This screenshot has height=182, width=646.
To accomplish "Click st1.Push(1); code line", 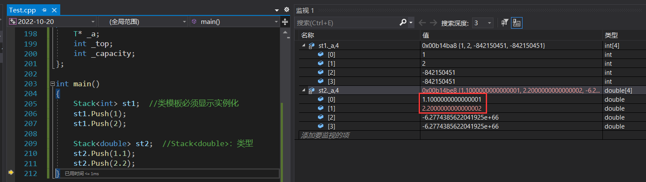I will [x=100, y=113].
